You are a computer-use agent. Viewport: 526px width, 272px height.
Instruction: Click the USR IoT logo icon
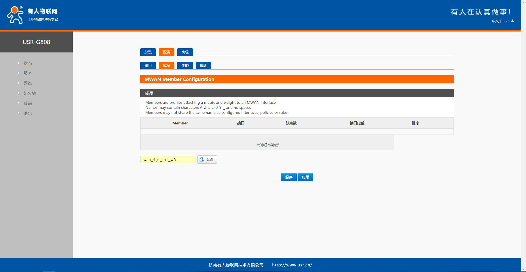coord(15,15)
